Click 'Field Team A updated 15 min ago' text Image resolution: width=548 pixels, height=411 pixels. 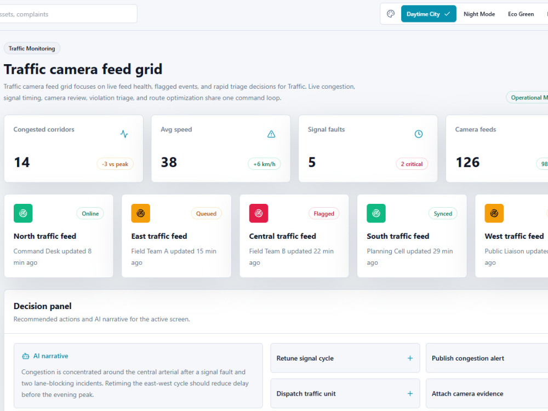[x=174, y=257]
